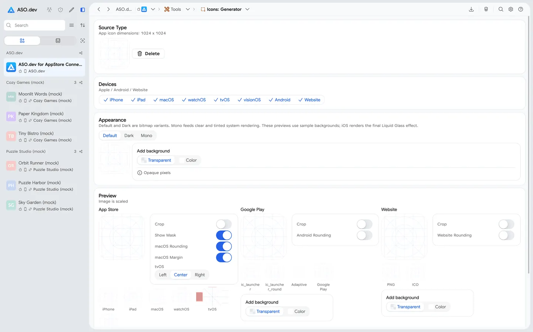Uncheck the visionOS device option
533x332 pixels.
tap(249, 100)
